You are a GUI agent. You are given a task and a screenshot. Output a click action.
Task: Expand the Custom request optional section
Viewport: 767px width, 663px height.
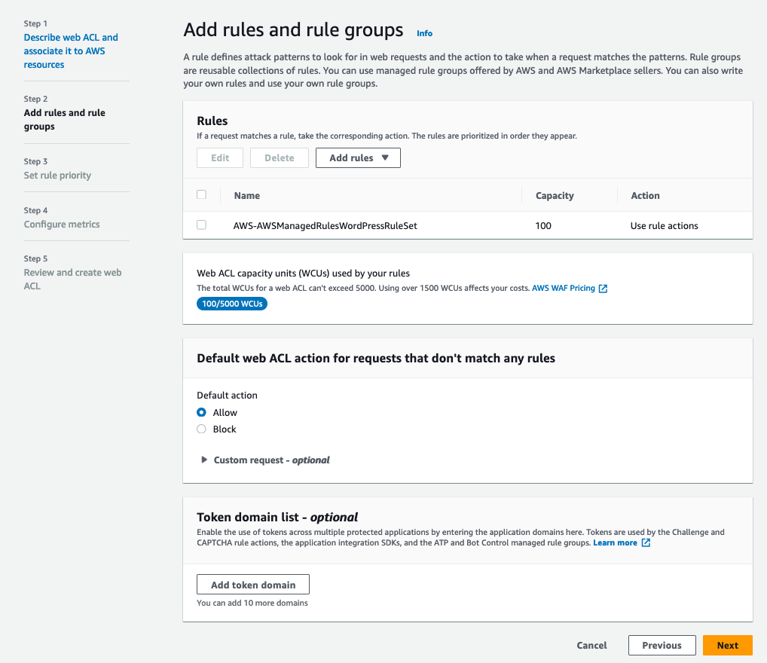(x=204, y=460)
